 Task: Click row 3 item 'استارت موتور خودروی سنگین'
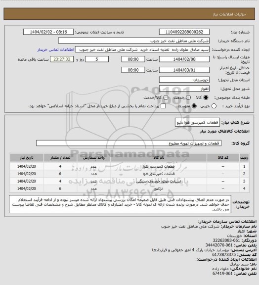[159, 182]
